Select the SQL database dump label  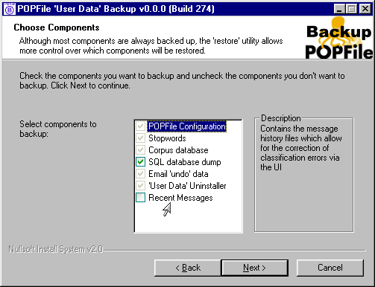(x=185, y=162)
